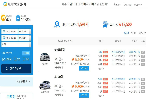Enable the 완전 insurance checkbox
Image resolution: width=148 pixels, height=99 pixels.
click(x=24, y=59)
